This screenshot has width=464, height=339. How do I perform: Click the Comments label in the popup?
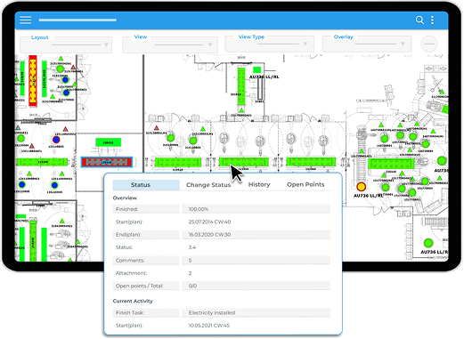pyautogui.click(x=130, y=261)
